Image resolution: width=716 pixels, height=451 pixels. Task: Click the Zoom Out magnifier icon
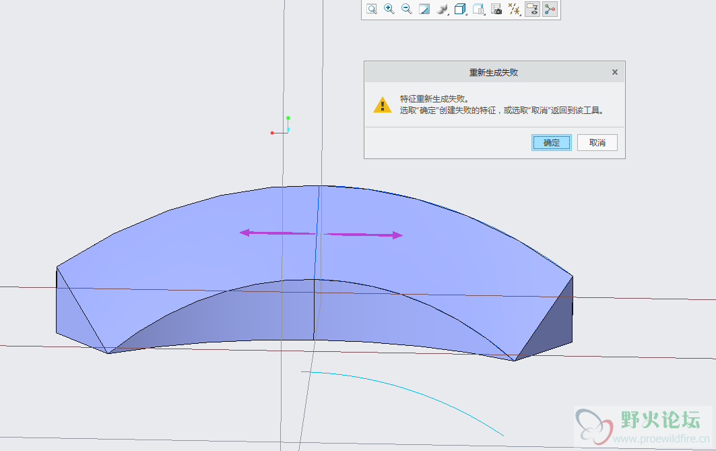pyautogui.click(x=406, y=9)
